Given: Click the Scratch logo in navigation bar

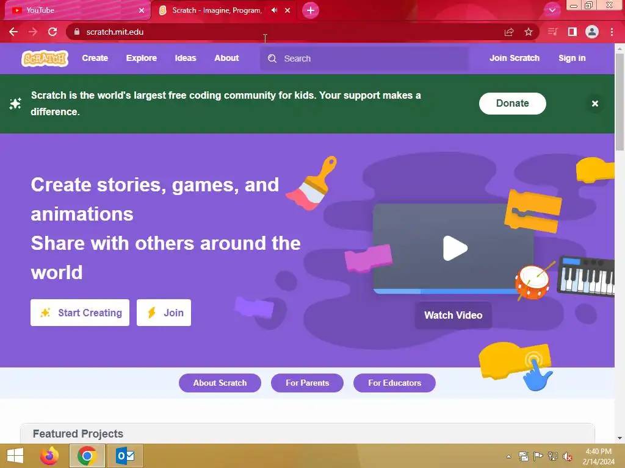Looking at the screenshot, I should [45, 58].
